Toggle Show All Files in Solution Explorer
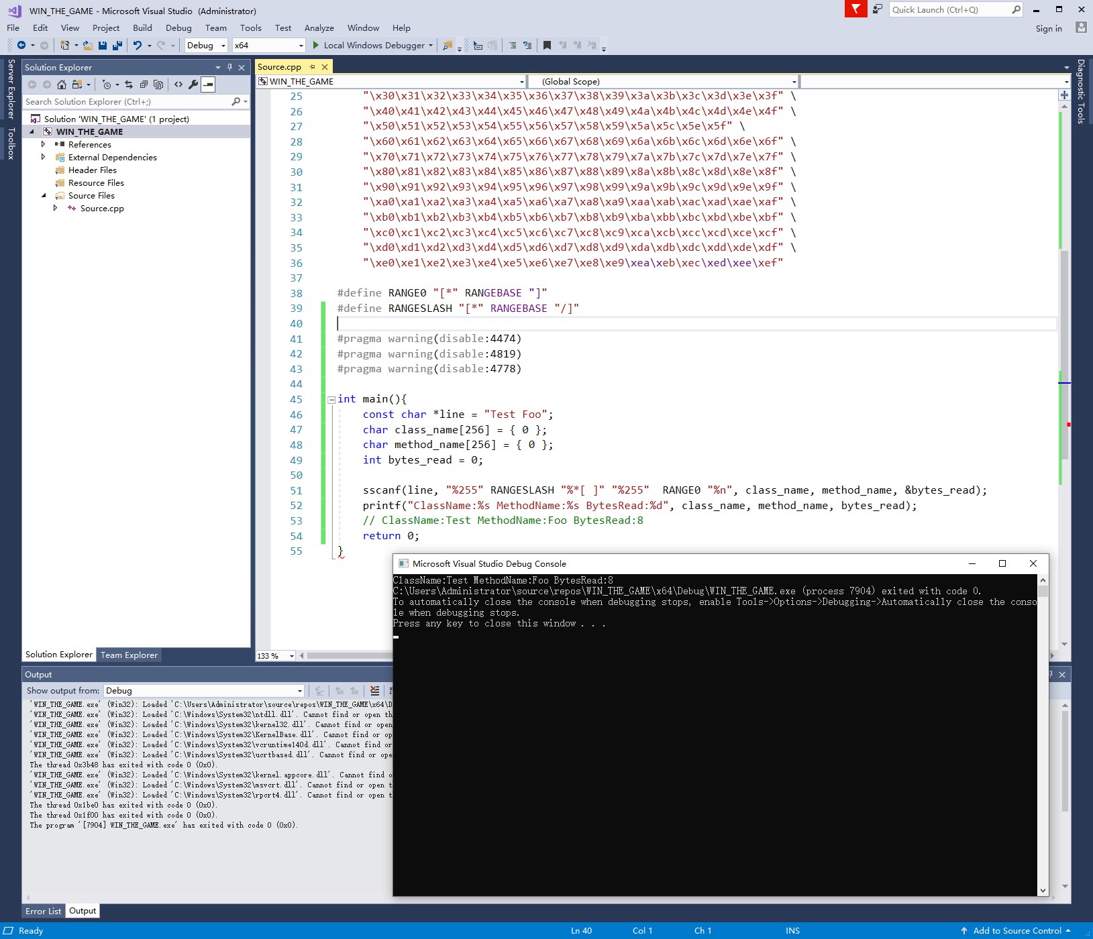The image size is (1093, 939). point(158,85)
